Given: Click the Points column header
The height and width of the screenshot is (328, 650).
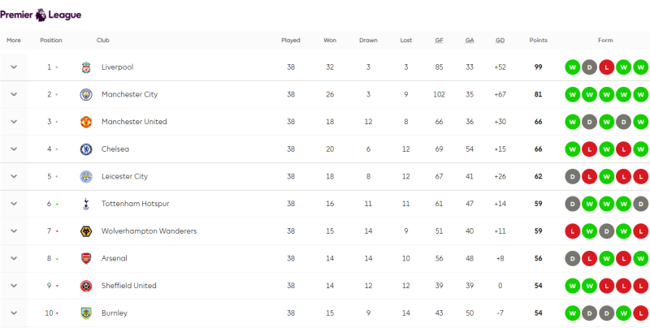Looking at the screenshot, I should coord(538,40).
